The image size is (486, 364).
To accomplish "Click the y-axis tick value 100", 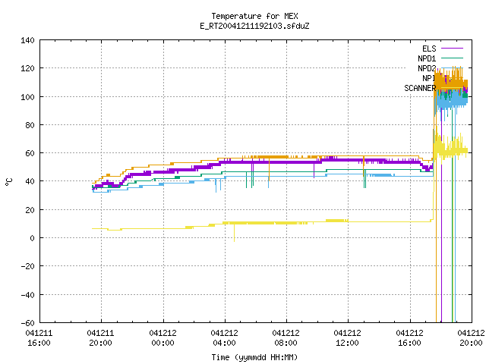I will [x=27, y=97].
